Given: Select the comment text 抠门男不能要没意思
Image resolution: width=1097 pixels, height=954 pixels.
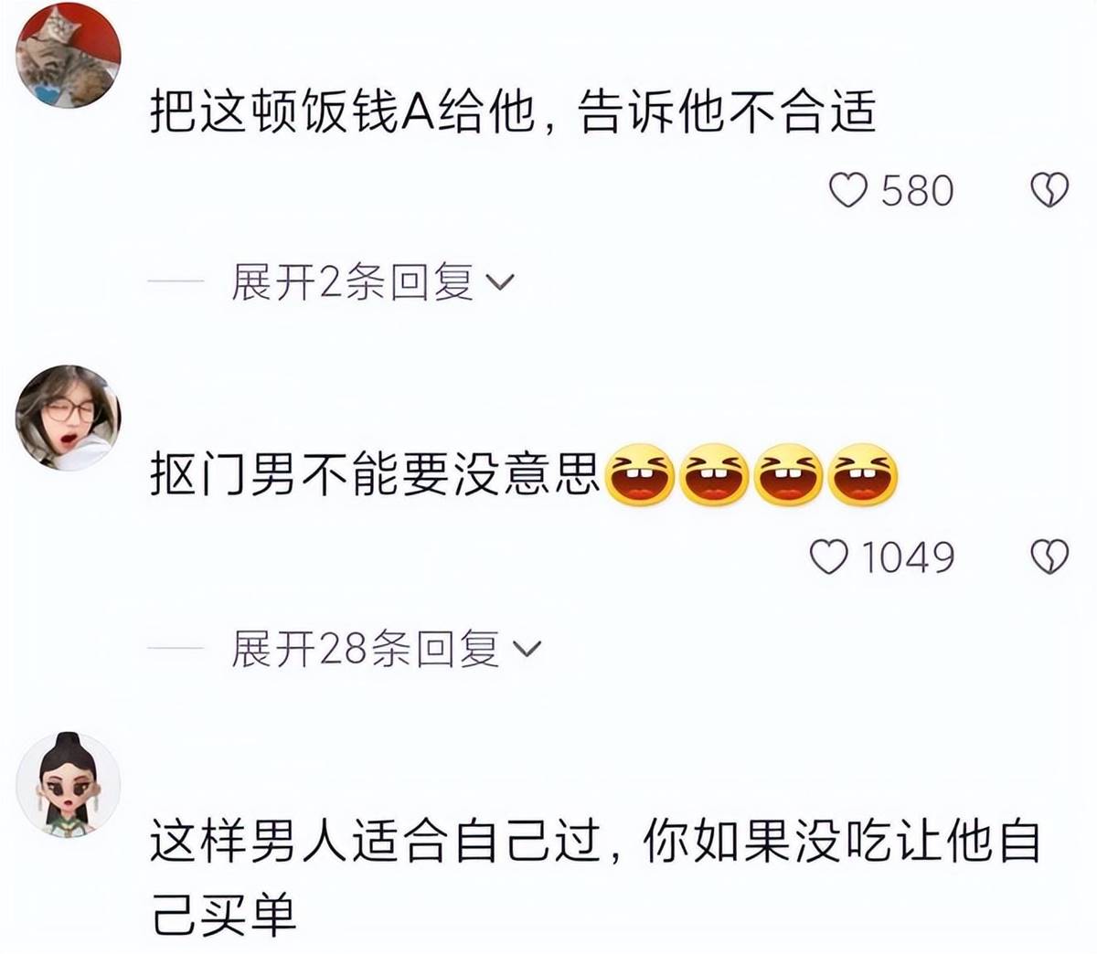Looking at the screenshot, I should [375, 475].
